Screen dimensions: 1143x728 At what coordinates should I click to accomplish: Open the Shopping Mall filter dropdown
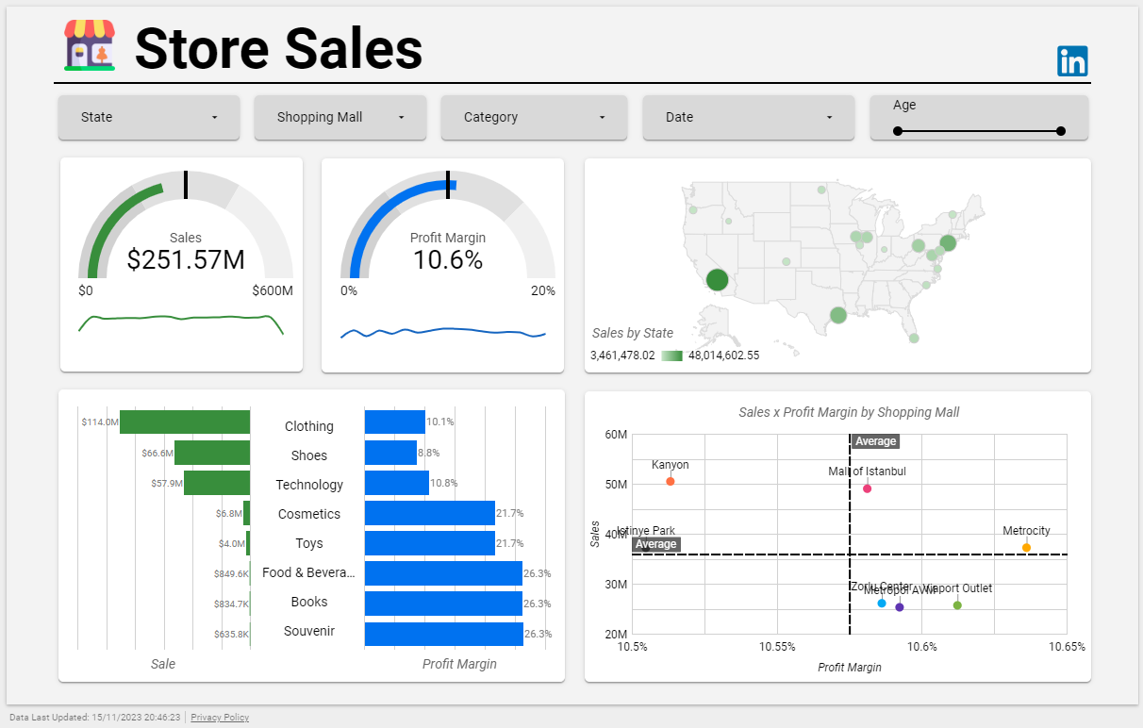click(x=340, y=117)
